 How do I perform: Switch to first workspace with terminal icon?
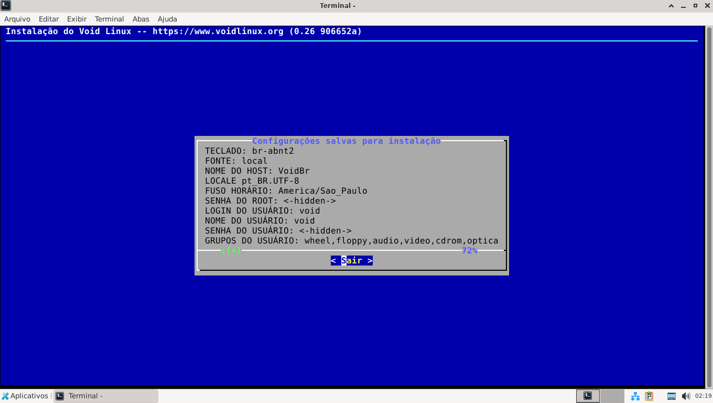[x=588, y=396]
